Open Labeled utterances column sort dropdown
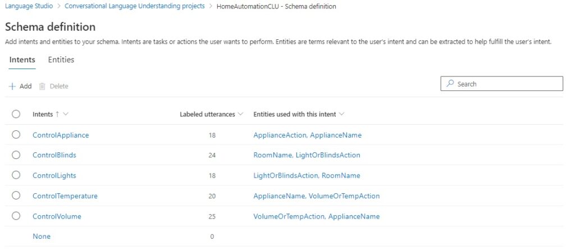Image resolution: width=575 pixels, height=250 pixels. 241,114
